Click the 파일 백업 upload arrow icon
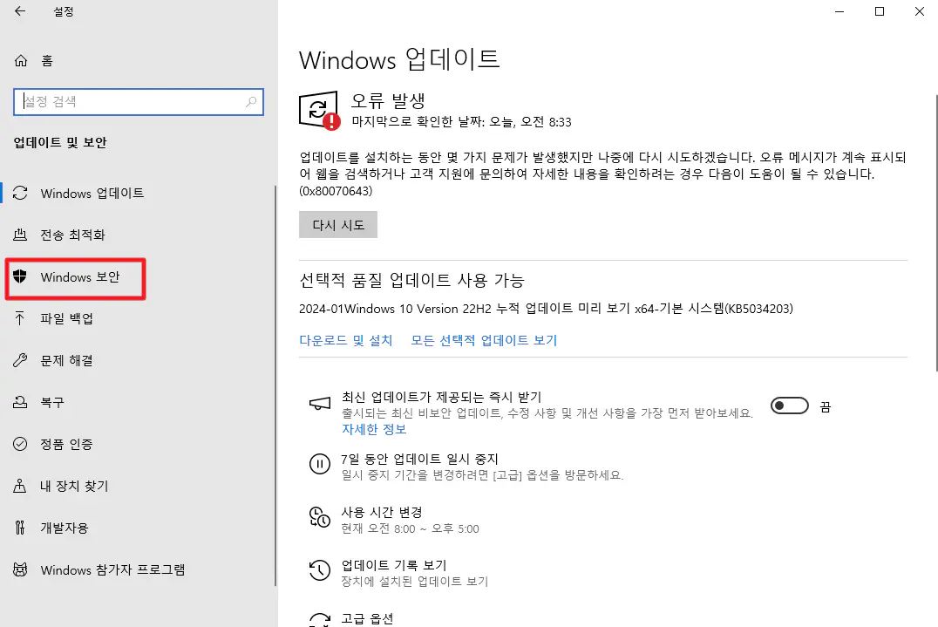The width and height of the screenshot is (938, 627). [x=20, y=318]
